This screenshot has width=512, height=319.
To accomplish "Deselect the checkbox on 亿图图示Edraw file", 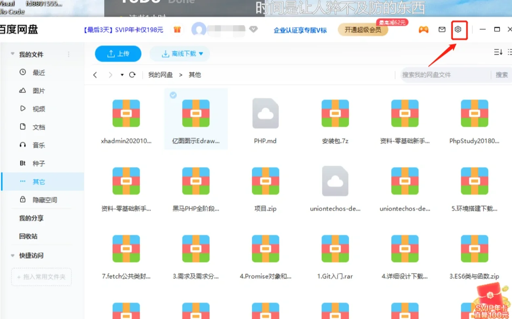I will click(173, 95).
